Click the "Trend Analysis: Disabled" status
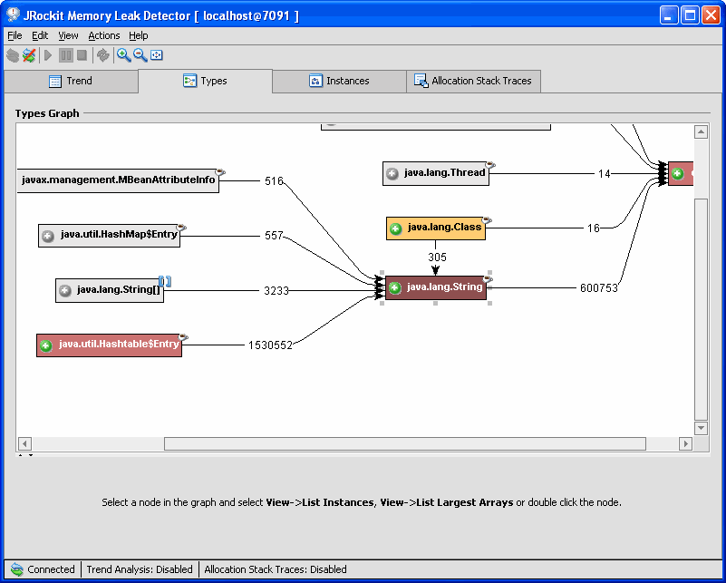This screenshot has height=583, width=726. (x=140, y=569)
